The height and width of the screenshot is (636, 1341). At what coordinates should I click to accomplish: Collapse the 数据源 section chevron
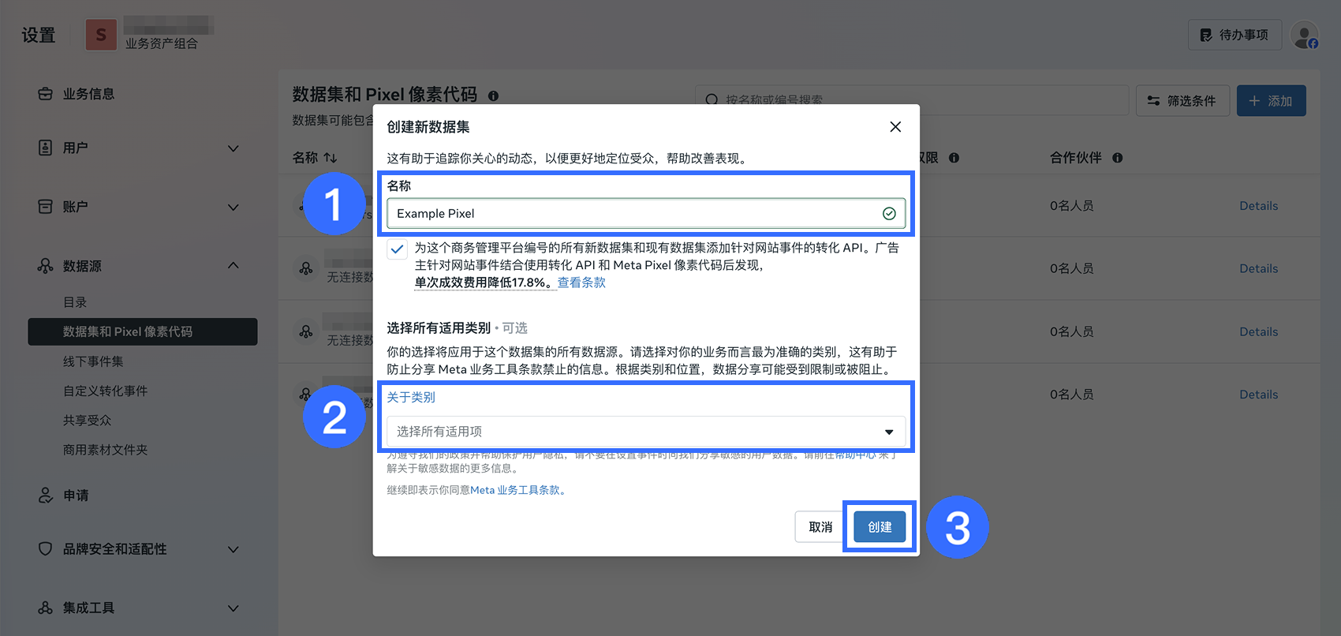click(x=233, y=266)
